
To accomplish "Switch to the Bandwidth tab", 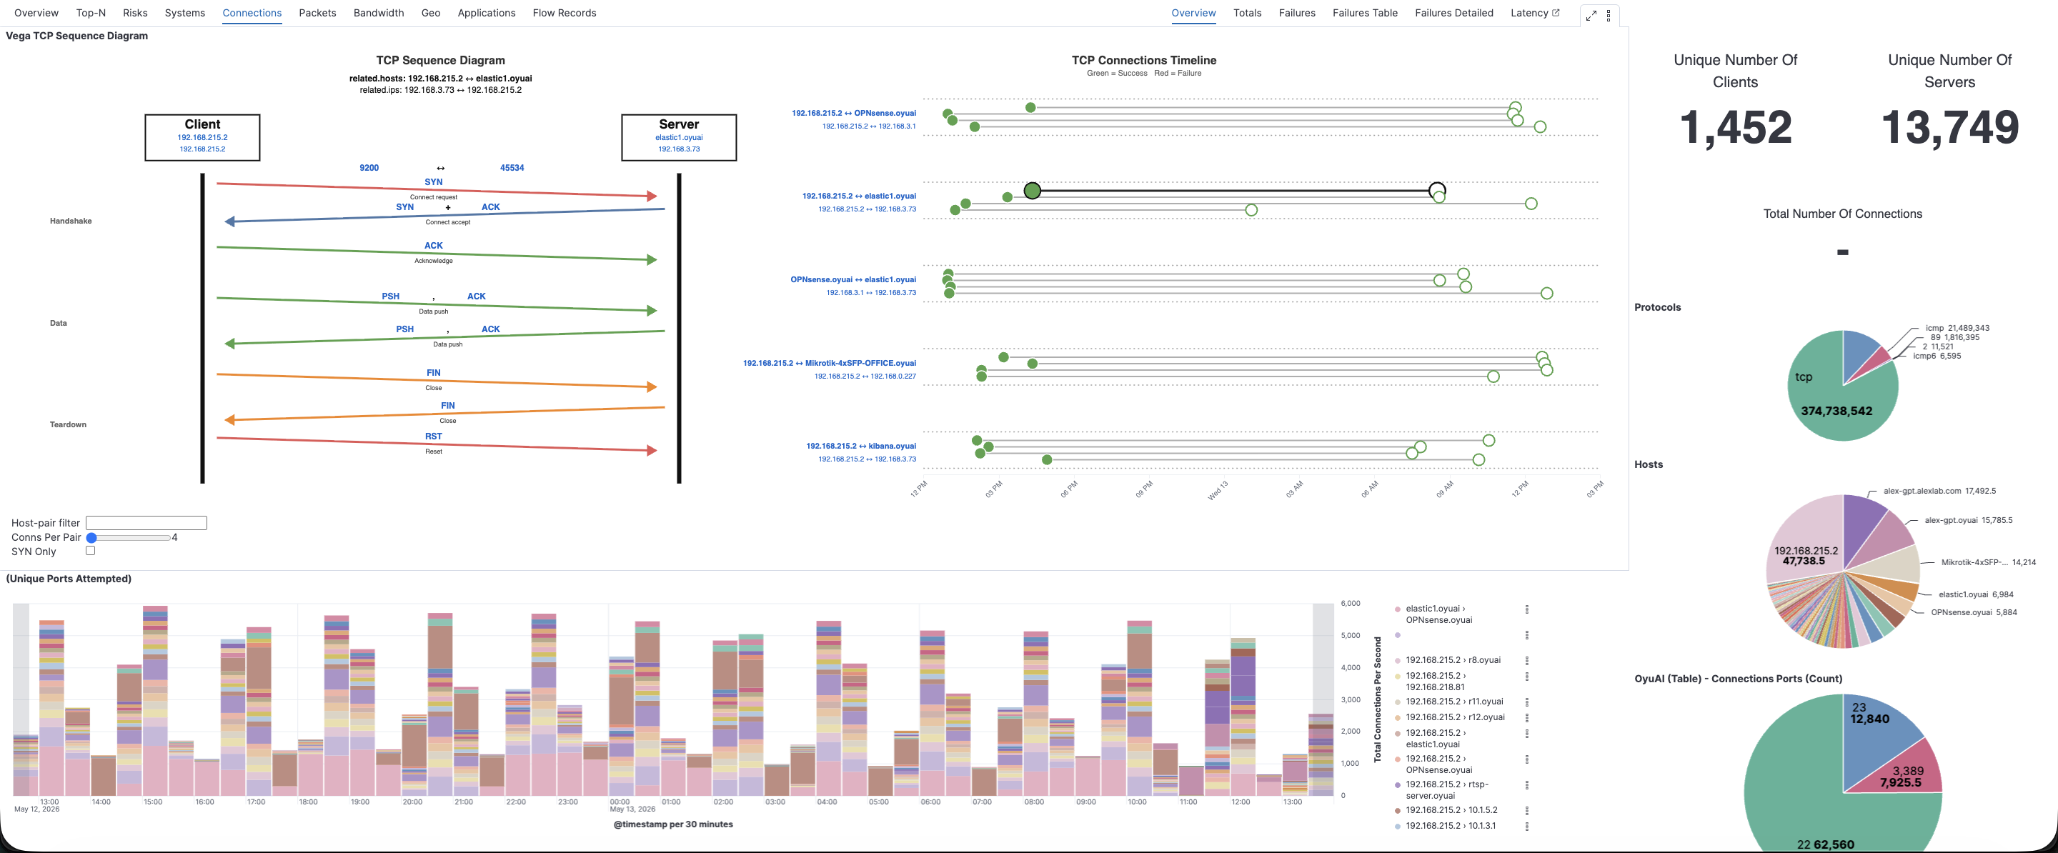I will (379, 13).
